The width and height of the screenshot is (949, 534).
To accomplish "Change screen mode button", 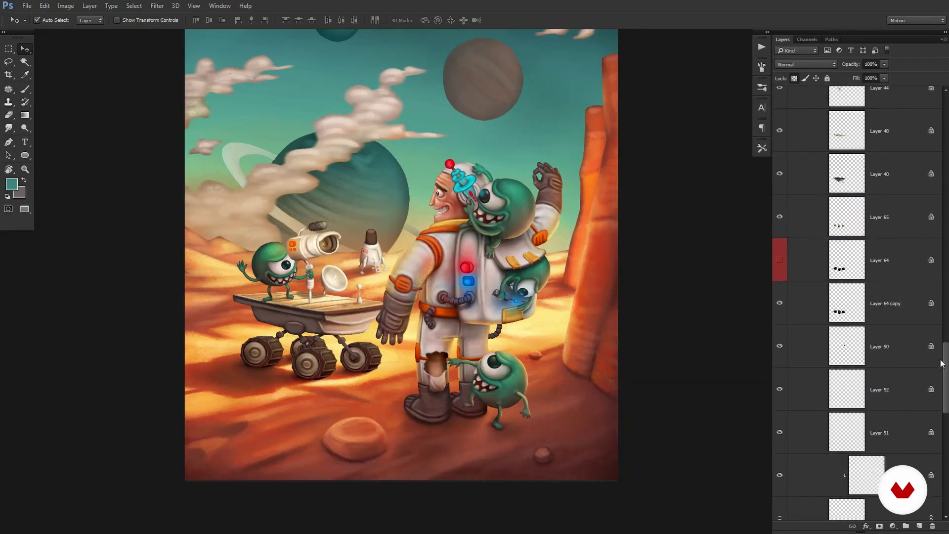I will [x=25, y=209].
